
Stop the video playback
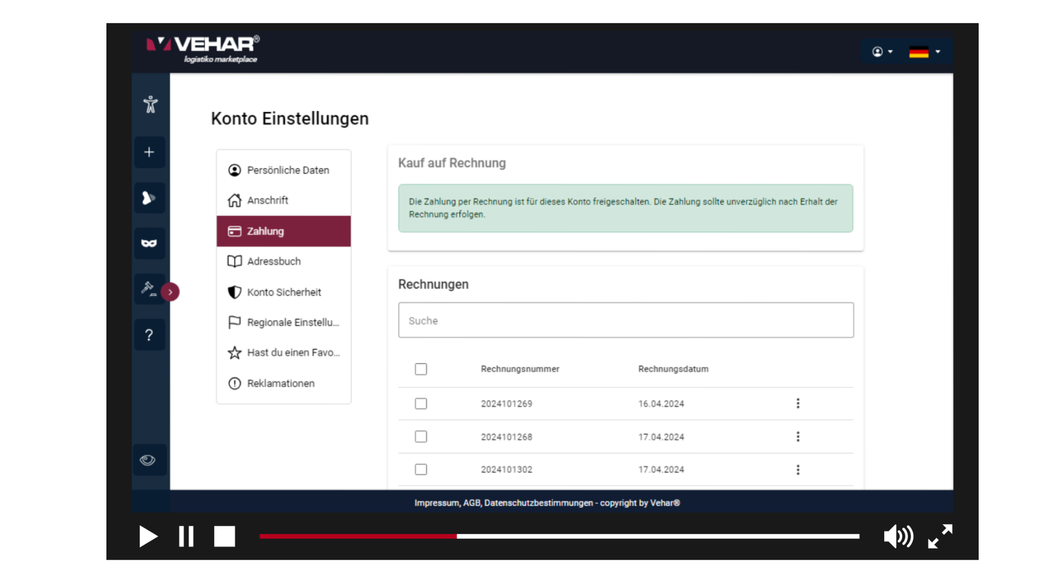pos(224,537)
